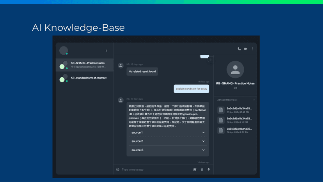The height and width of the screenshot is (182, 323).
Task: Collapse the Attachments section chevron
Action: click(x=254, y=100)
